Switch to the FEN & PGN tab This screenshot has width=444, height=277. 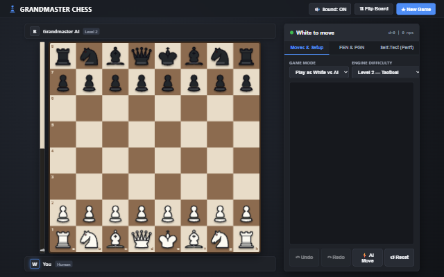pyautogui.click(x=352, y=48)
